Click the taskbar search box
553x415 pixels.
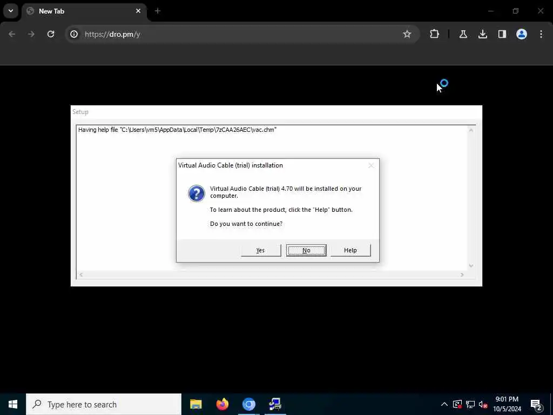pyautogui.click(x=104, y=404)
